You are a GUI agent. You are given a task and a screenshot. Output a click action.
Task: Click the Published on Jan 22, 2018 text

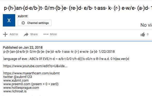(x=23, y=47)
